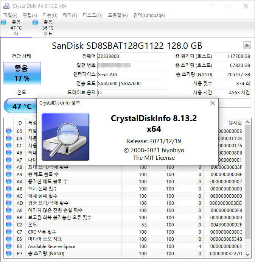The width and height of the screenshot is (255, 262).
Task: Click status orb of attribute C2
Action: pyautogui.click(x=9, y=225)
